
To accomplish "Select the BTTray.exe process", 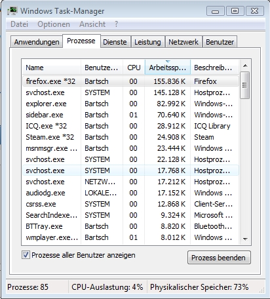I will tap(130, 226).
